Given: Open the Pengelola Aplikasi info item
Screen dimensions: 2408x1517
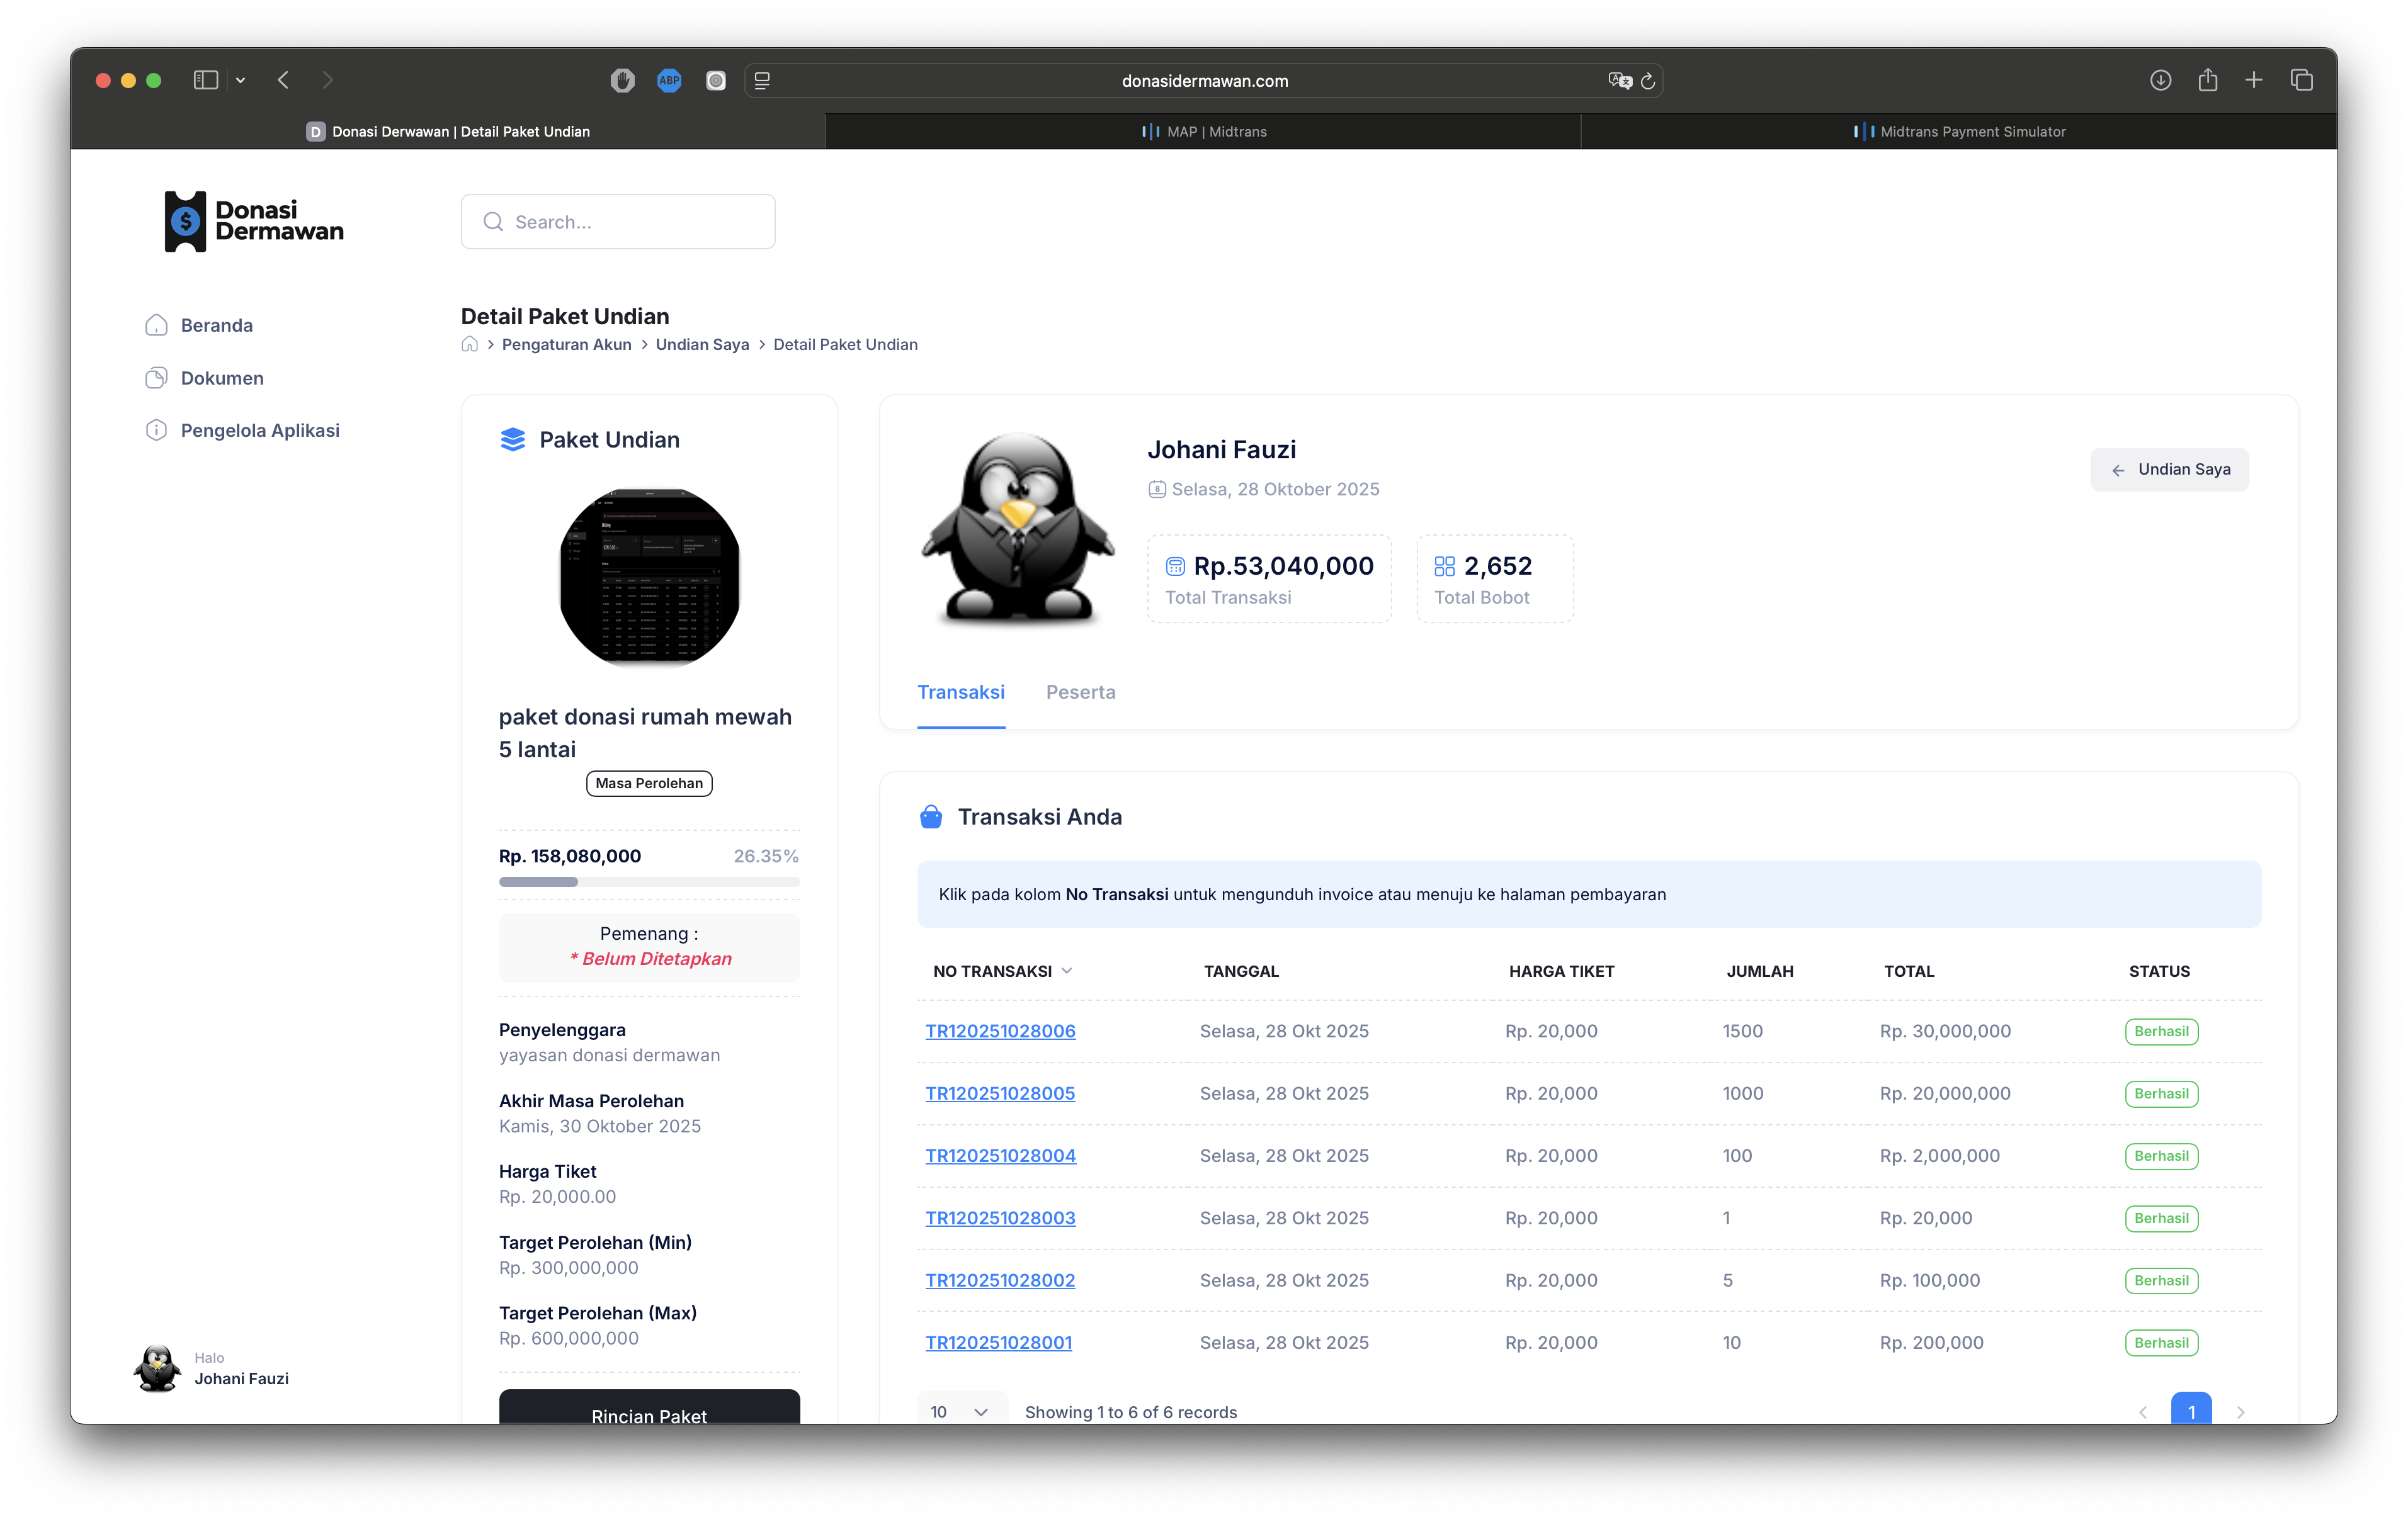Looking at the screenshot, I should coord(259,431).
